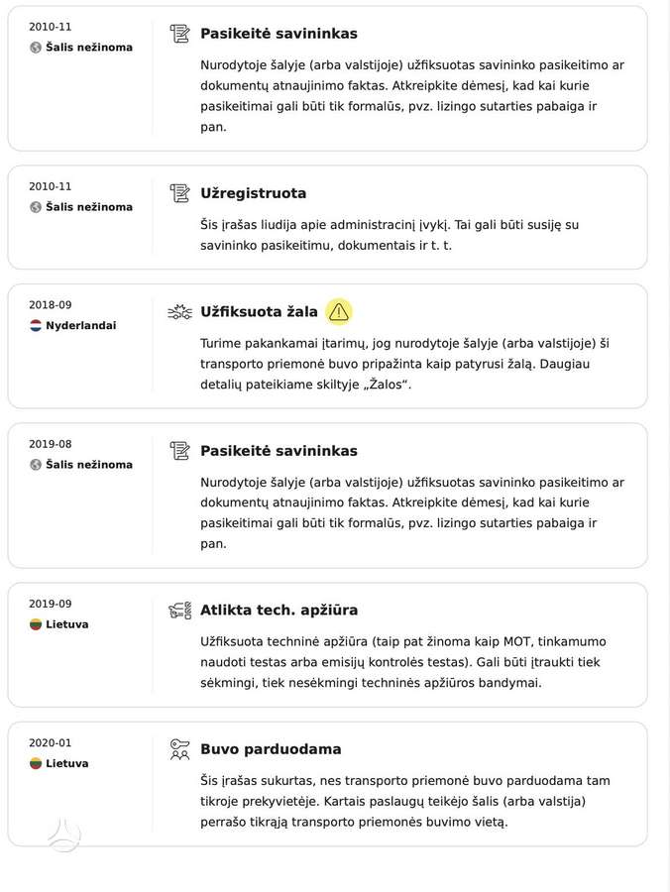Click the globe icon beside the 2019-08 entry

[x=36, y=464]
